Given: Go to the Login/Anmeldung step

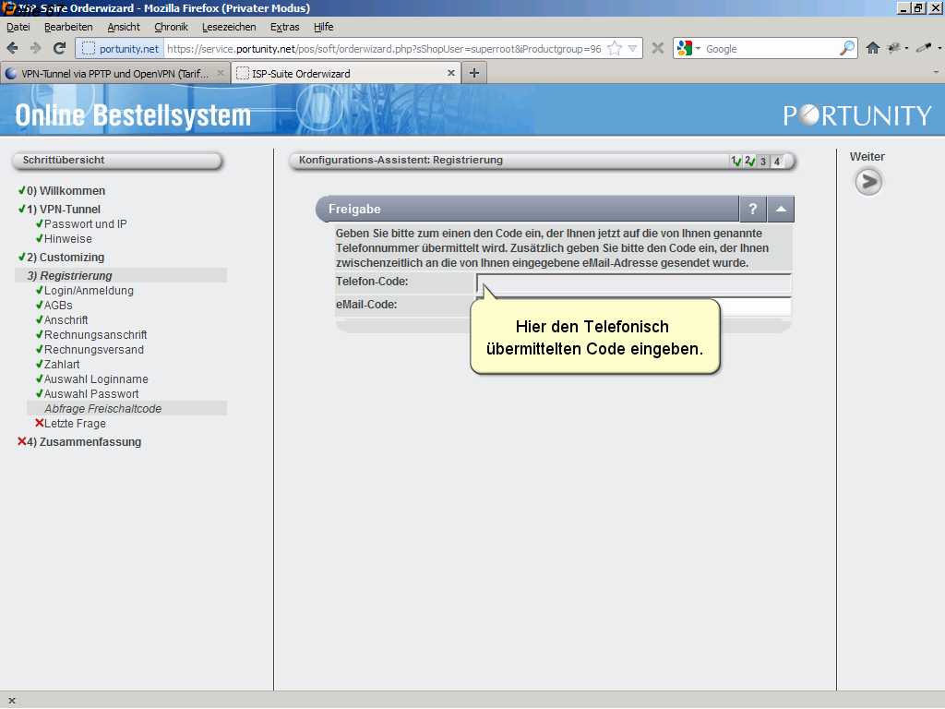Looking at the screenshot, I should coord(89,291).
